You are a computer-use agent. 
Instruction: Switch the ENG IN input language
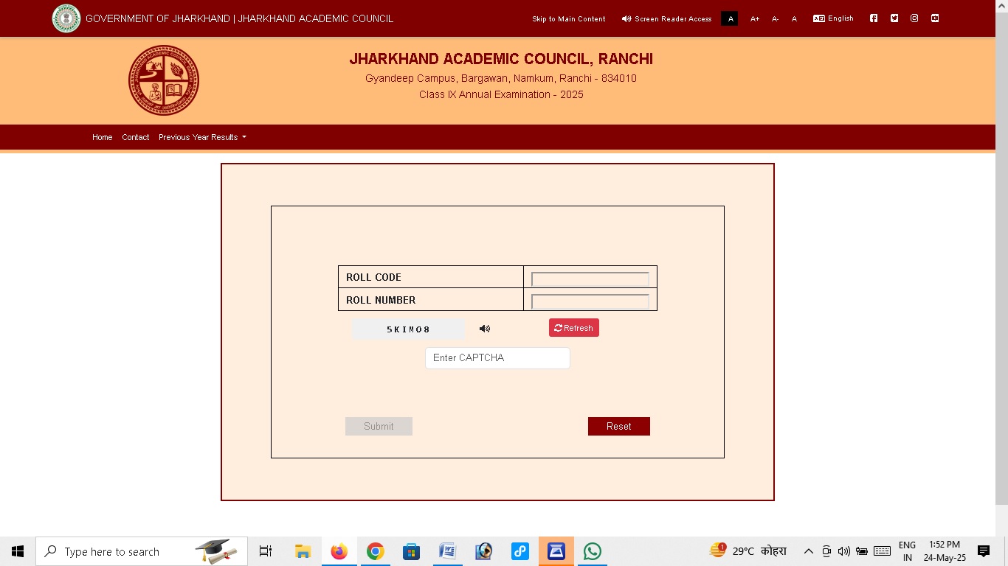[907, 551]
